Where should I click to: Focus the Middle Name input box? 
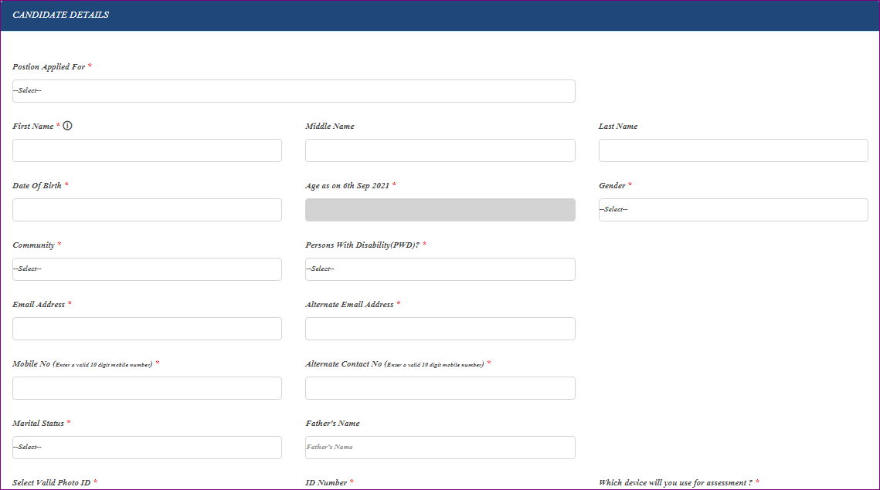[440, 150]
